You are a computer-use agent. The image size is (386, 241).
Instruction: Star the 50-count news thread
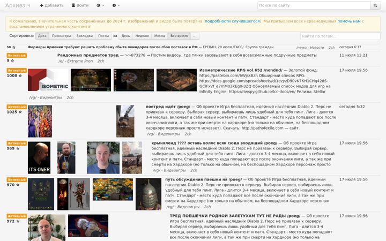click(x=14, y=47)
